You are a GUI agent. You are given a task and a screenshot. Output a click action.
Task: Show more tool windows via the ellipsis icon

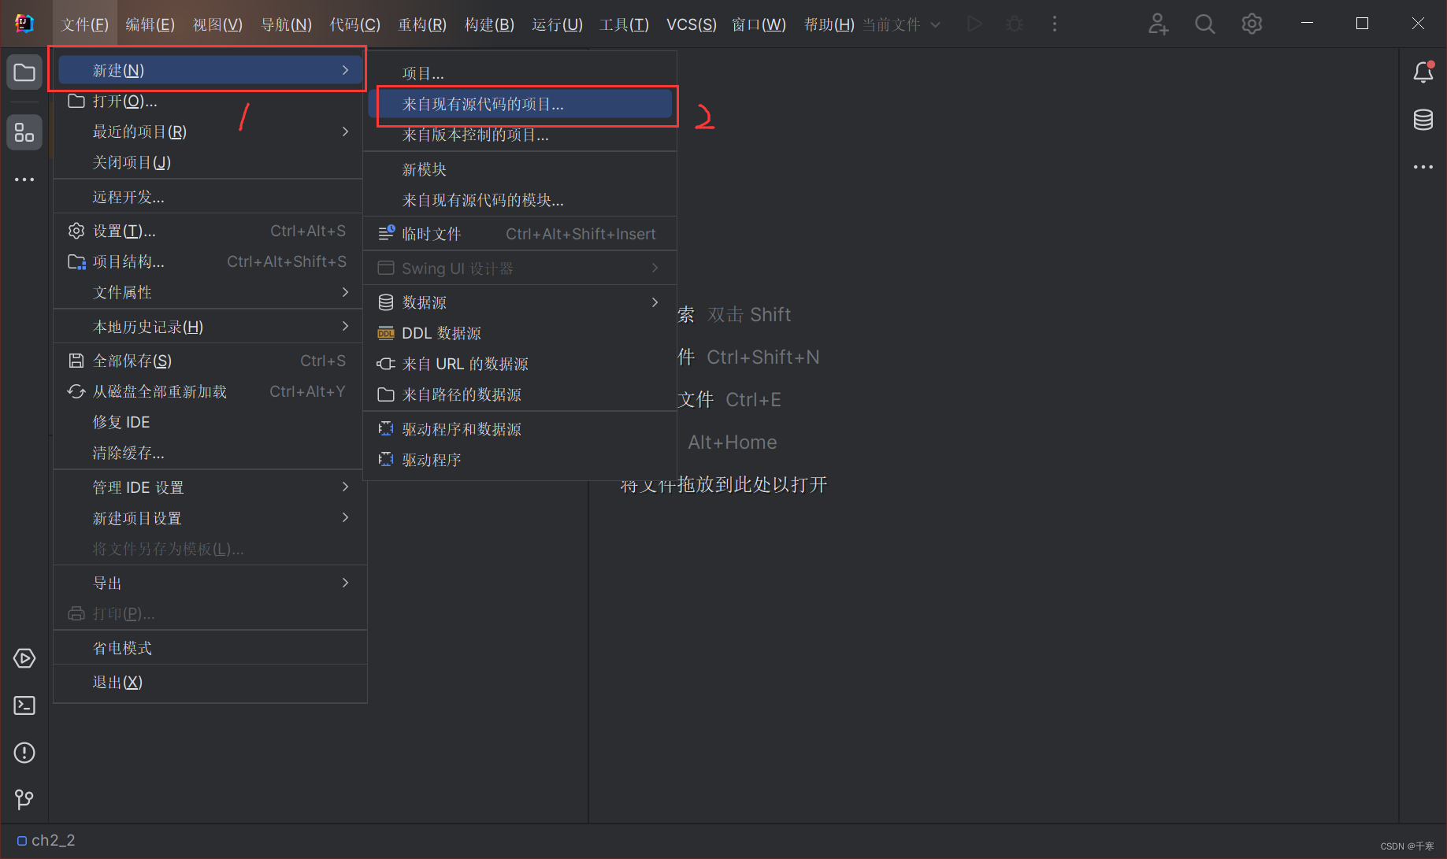pos(24,180)
